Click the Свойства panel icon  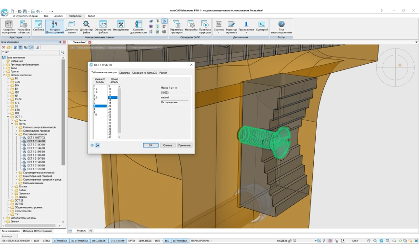(39, 26)
